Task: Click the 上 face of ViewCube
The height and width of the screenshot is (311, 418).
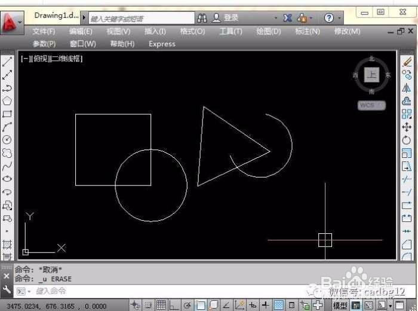Action: coord(371,75)
